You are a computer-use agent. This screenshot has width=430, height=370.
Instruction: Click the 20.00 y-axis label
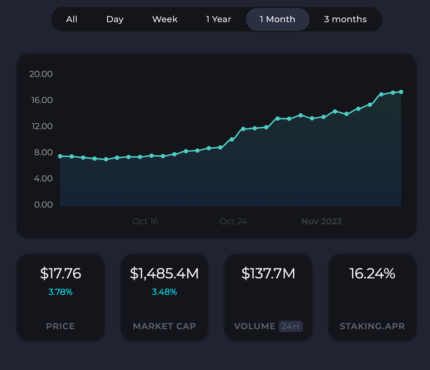pos(41,74)
